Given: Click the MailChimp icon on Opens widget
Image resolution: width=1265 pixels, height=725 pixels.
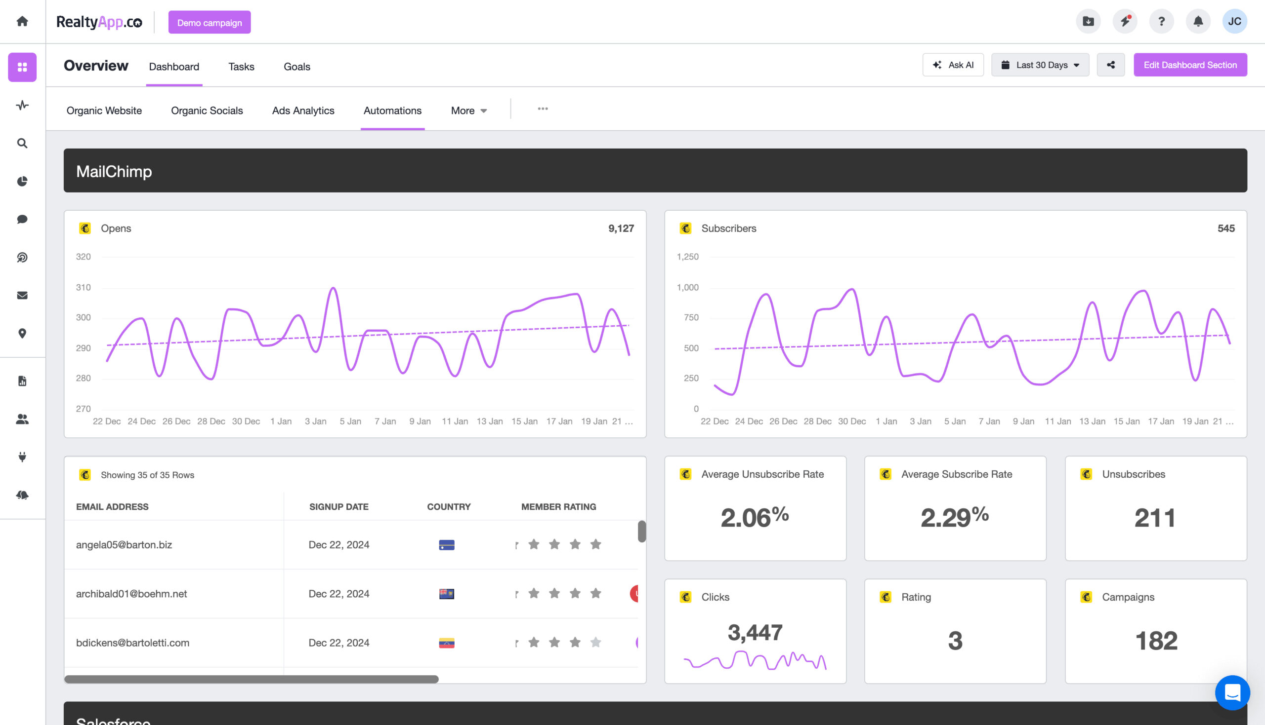Looking at the screenshot, I should click(x=85, y=229).
